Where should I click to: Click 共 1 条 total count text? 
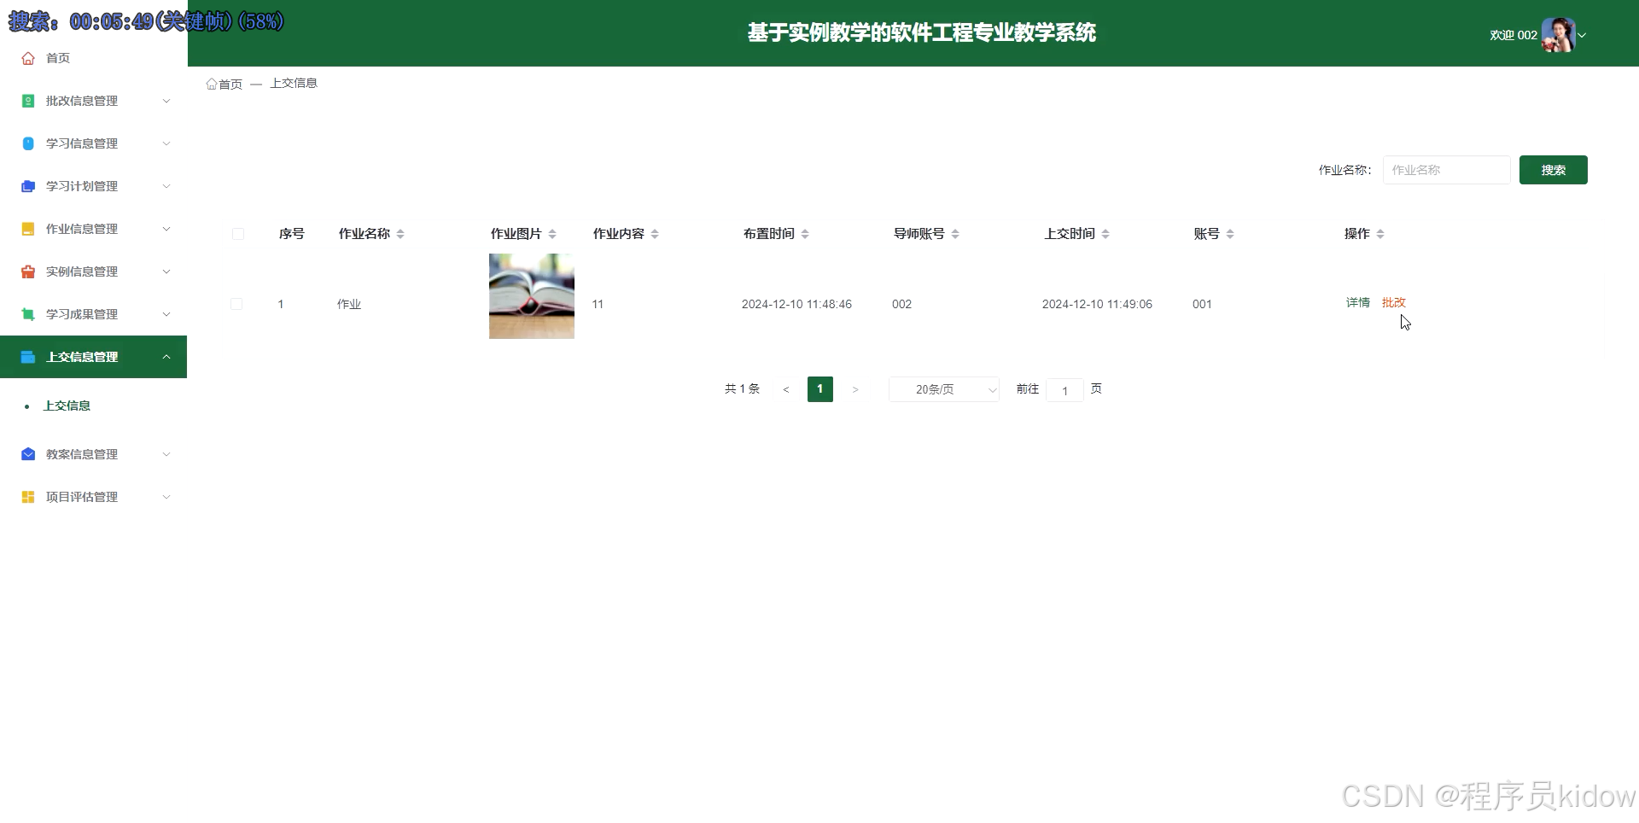click(742, 388)
